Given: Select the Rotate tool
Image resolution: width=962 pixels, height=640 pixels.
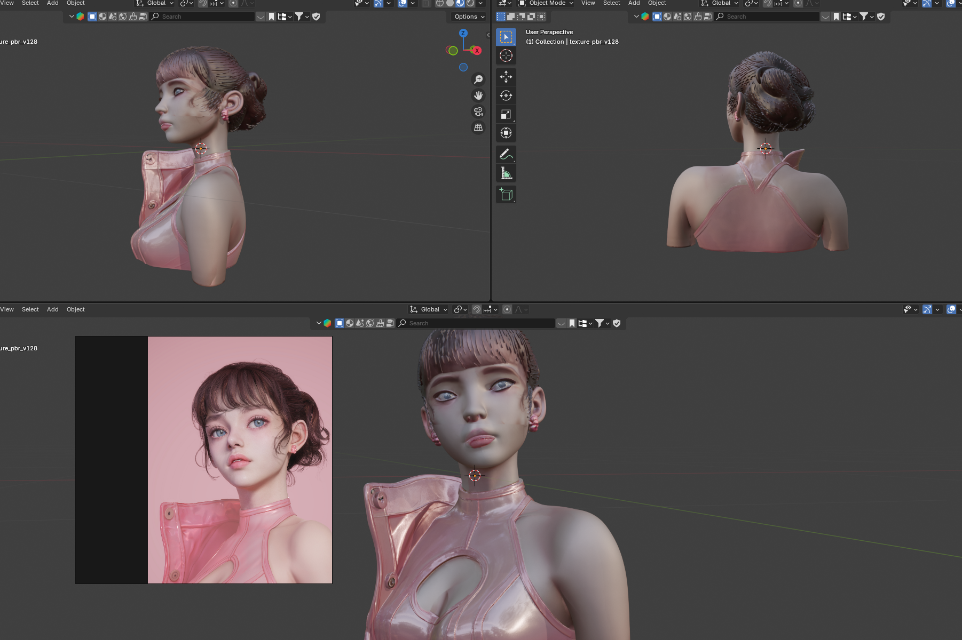Looking at the screenshot, I should coord(506,95).
